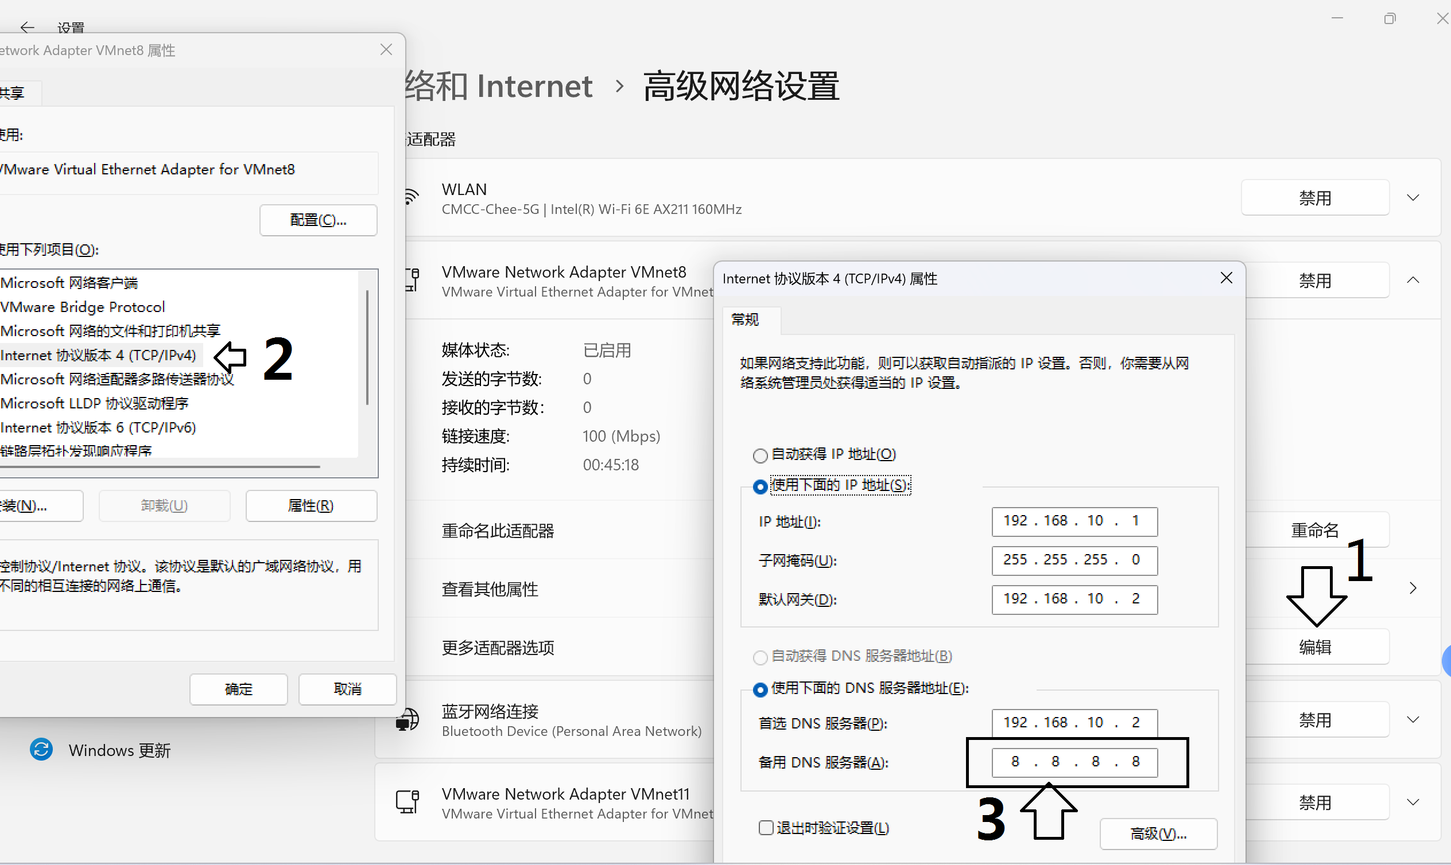Expand the WLAN adapter chevron
The image size is (1451, 865).
[1413, 197]
